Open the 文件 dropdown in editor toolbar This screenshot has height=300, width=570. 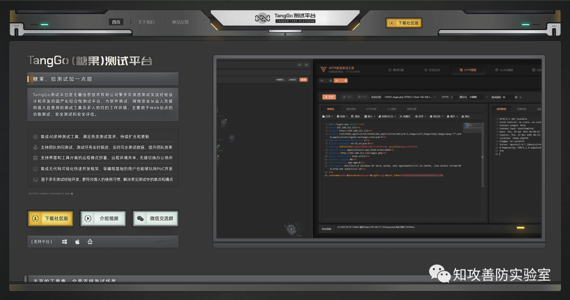pos(327,117)
